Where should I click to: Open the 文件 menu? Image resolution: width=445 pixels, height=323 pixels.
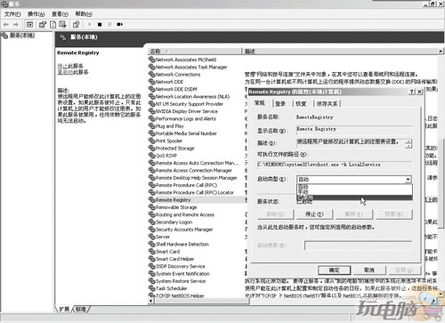pyautogui.click(x=12, y=14)
